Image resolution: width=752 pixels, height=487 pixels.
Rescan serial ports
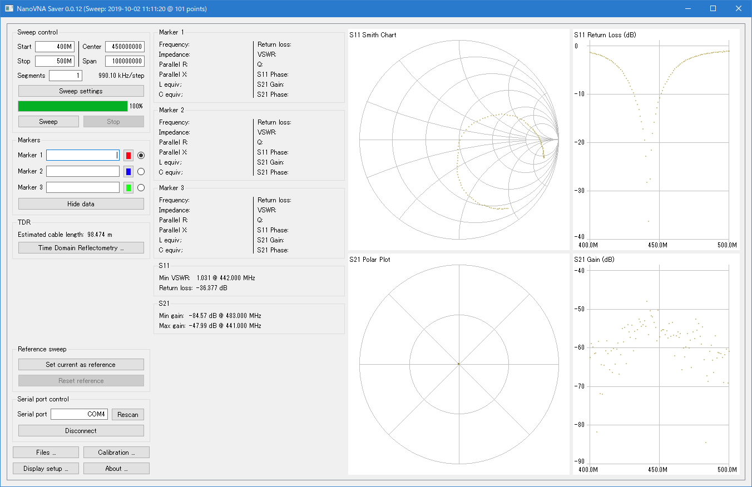(128, 414)
